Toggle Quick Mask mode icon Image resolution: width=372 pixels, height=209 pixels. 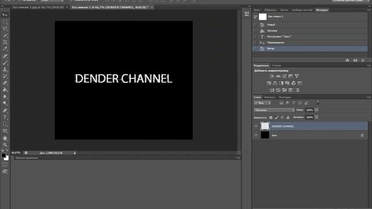coord(5,164)
